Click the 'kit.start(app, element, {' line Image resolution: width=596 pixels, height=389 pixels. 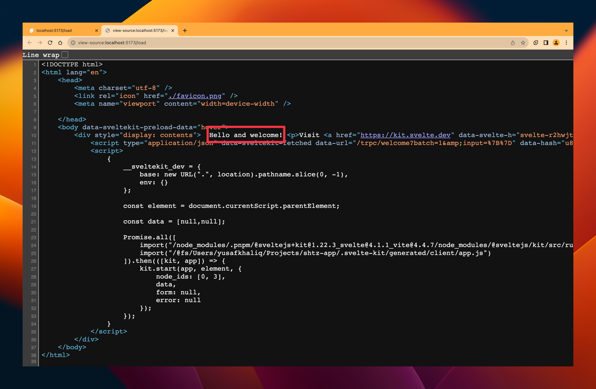coord(190,268)
